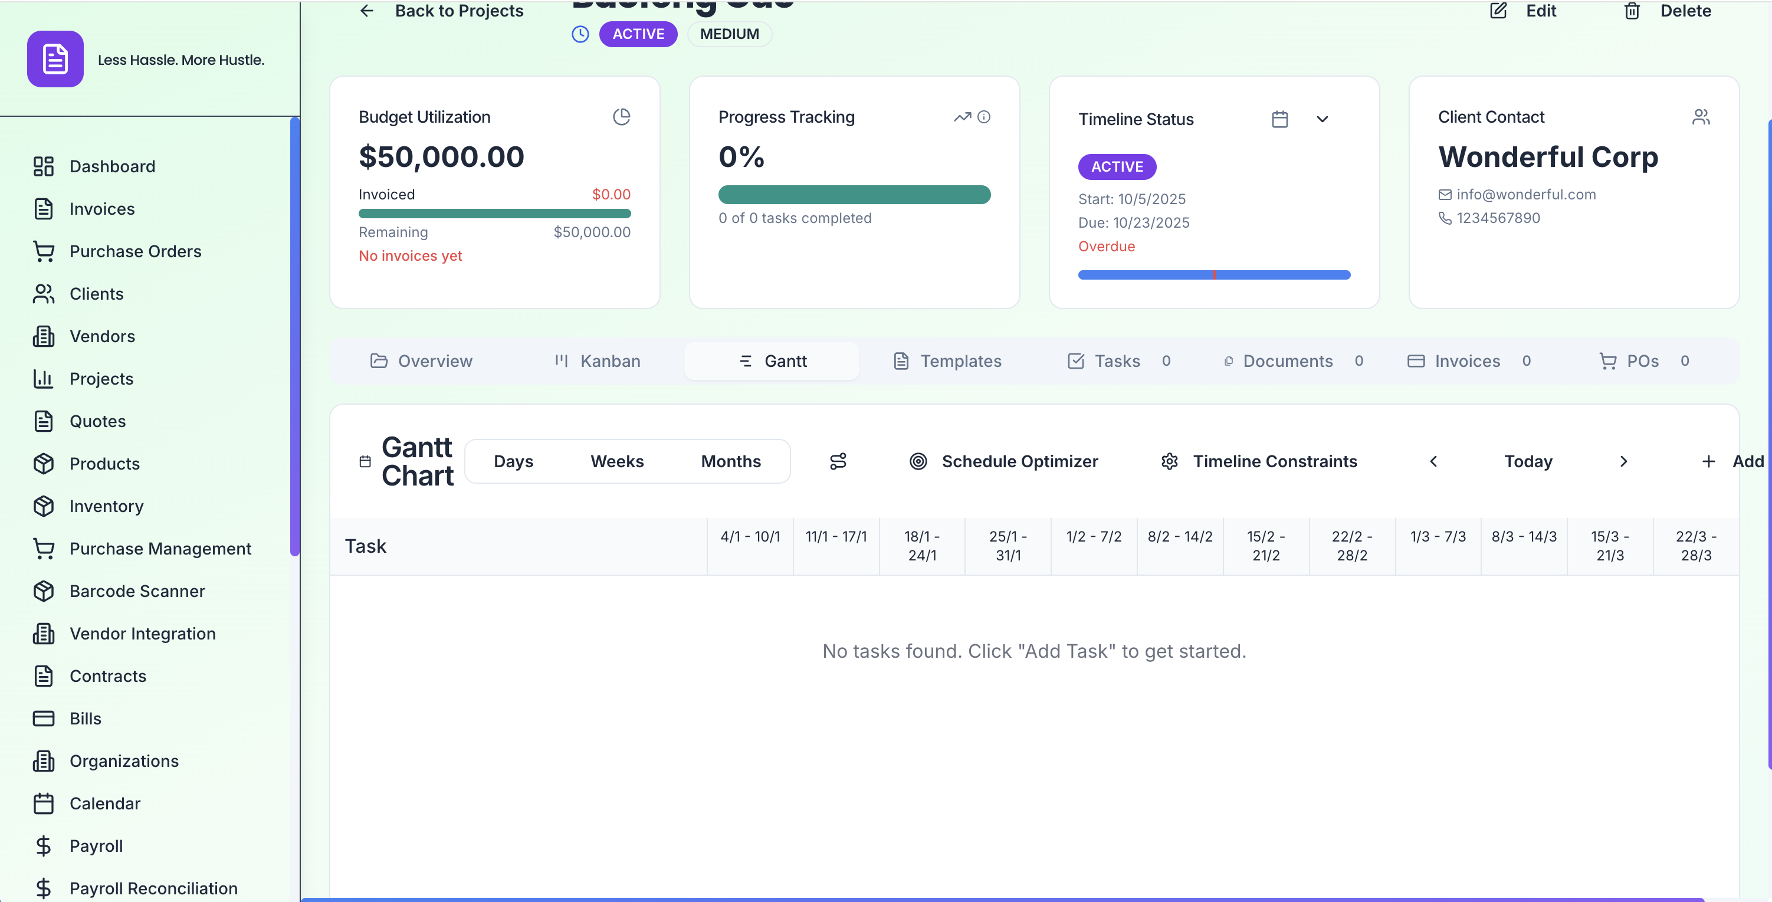This screenshot has height=902, width=1772.
Task: Switch to the Kanban tab
Action: pyautogui.click(x=597, y=360)
